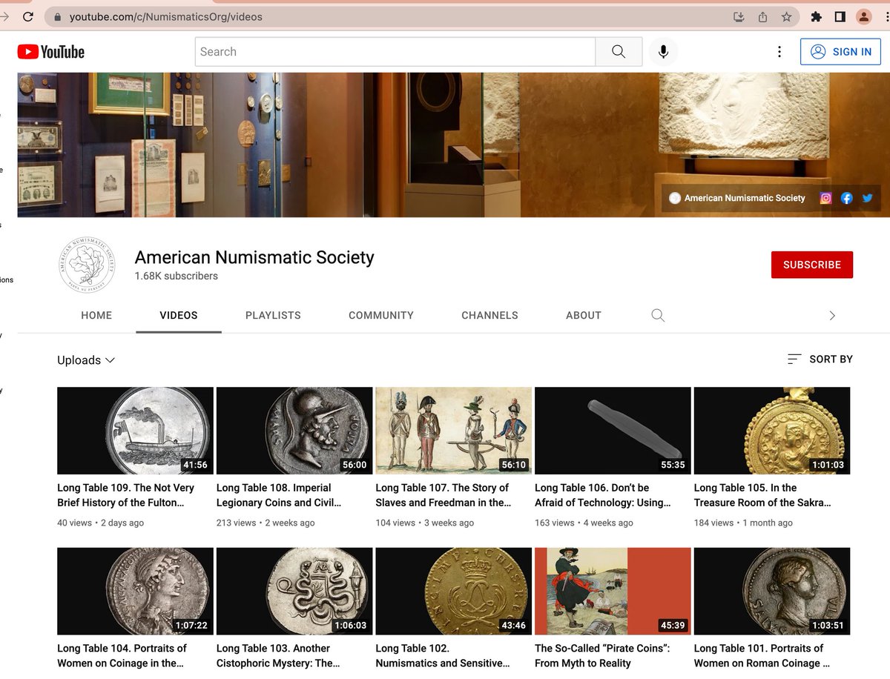Open video title Long Table 105

click(x=762, y=495)
